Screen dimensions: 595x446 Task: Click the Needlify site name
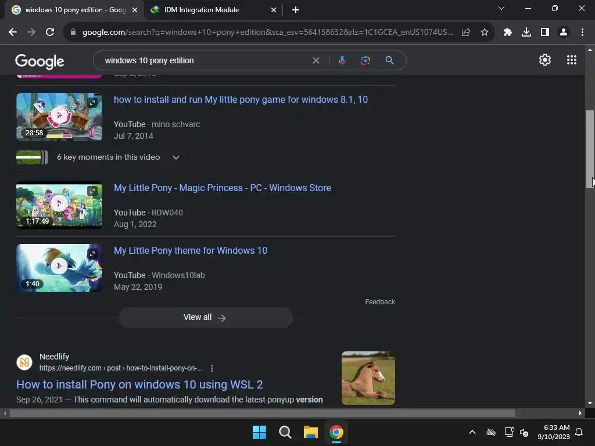coord(54,357)
